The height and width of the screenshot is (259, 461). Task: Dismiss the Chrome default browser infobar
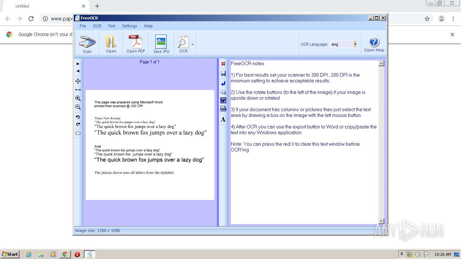coord(452,35)
